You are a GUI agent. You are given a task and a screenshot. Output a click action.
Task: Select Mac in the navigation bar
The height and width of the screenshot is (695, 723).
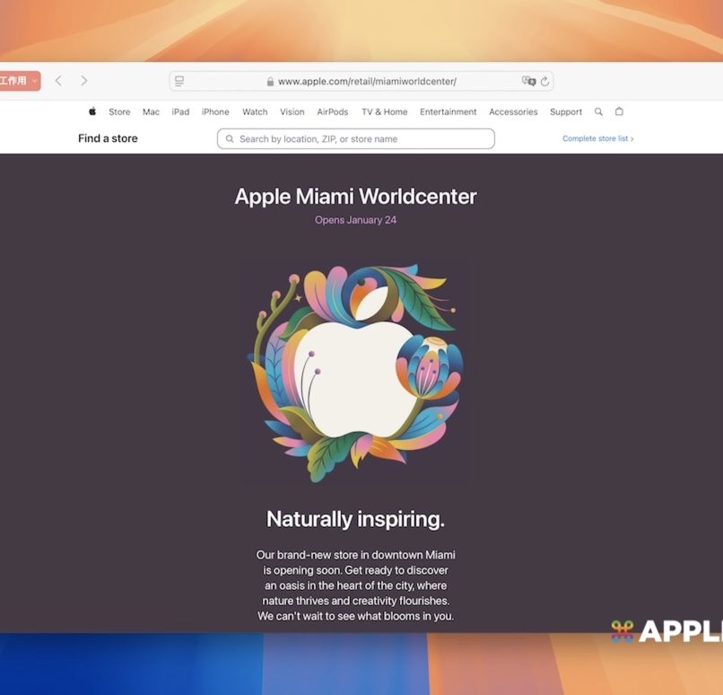coord(151,112)
